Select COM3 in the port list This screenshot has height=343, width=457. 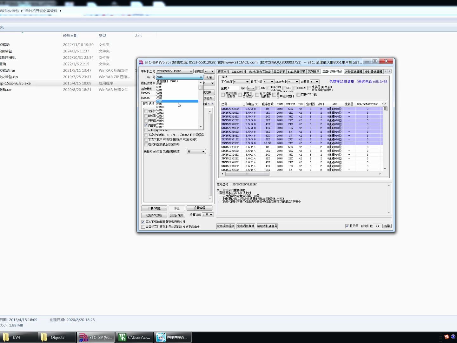[x=177, y=87]
